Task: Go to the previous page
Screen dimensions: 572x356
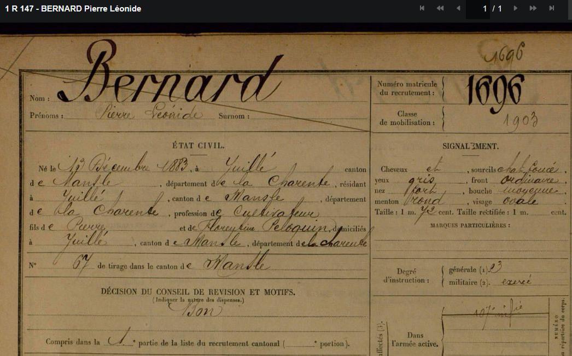Action: pyautogui.click(x=458, y=8)
